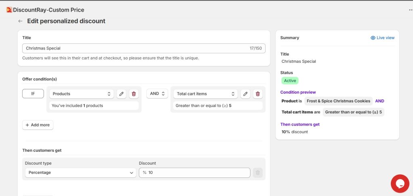This screenshot has width=413, height=196.
Task: Open the three-dot more options menu
Action: click(x=411, y=10)
